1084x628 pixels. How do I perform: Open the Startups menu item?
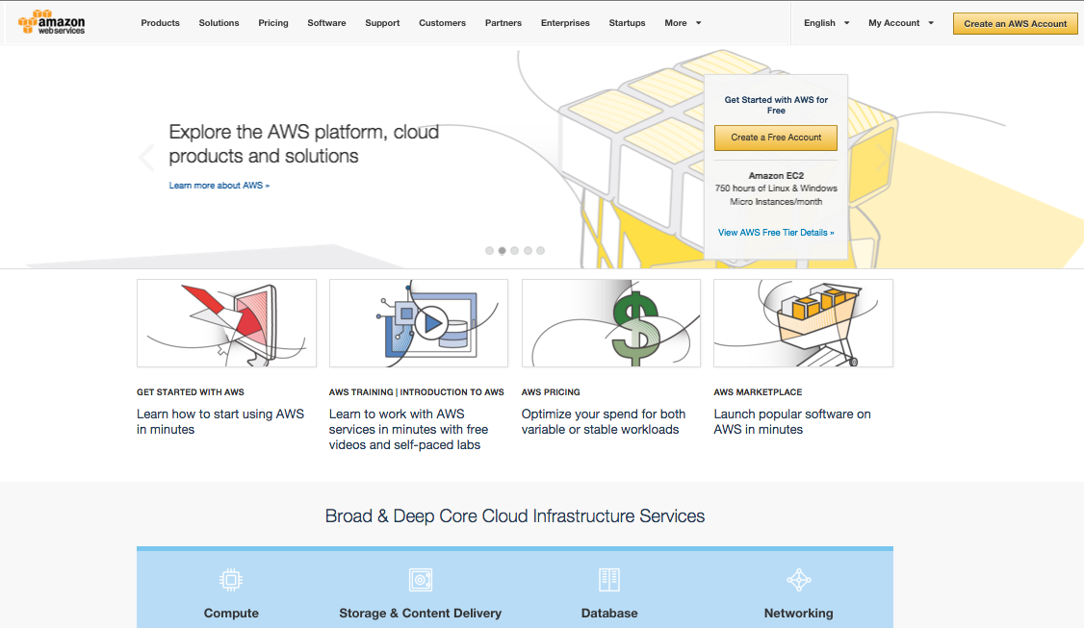pos(627,23)
